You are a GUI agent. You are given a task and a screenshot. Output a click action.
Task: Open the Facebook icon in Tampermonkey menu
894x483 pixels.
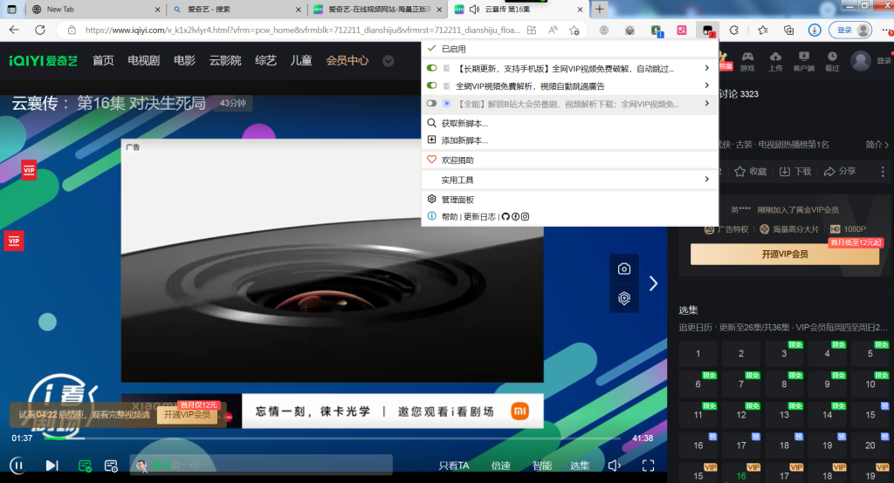[x=515, y=216]
